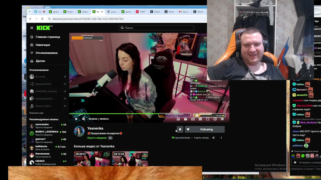Open the Kick hamburger sidebar menu
Image resolution: width=321 pixels, height=180 pixels.
(x=32, y=28)
